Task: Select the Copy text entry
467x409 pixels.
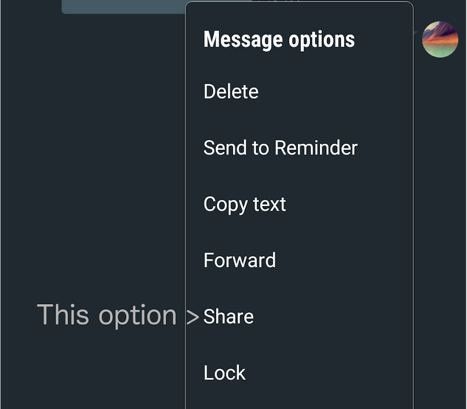Action: 299,204
